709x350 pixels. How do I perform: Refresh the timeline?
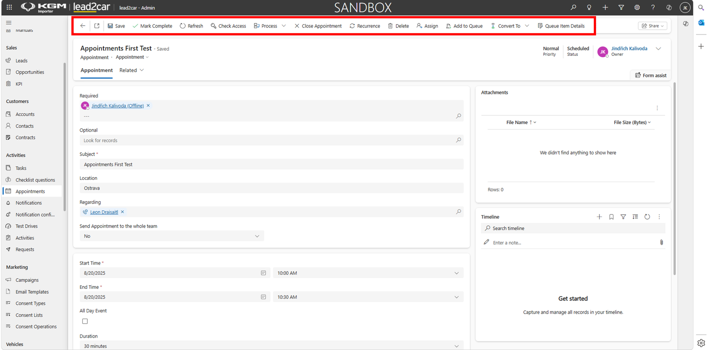(x=647, y=217)
